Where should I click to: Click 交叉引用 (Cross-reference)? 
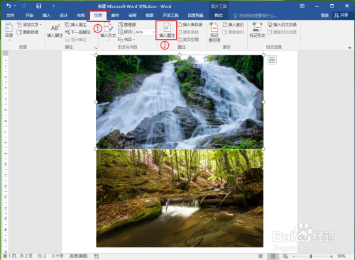(x=188, y=40)
